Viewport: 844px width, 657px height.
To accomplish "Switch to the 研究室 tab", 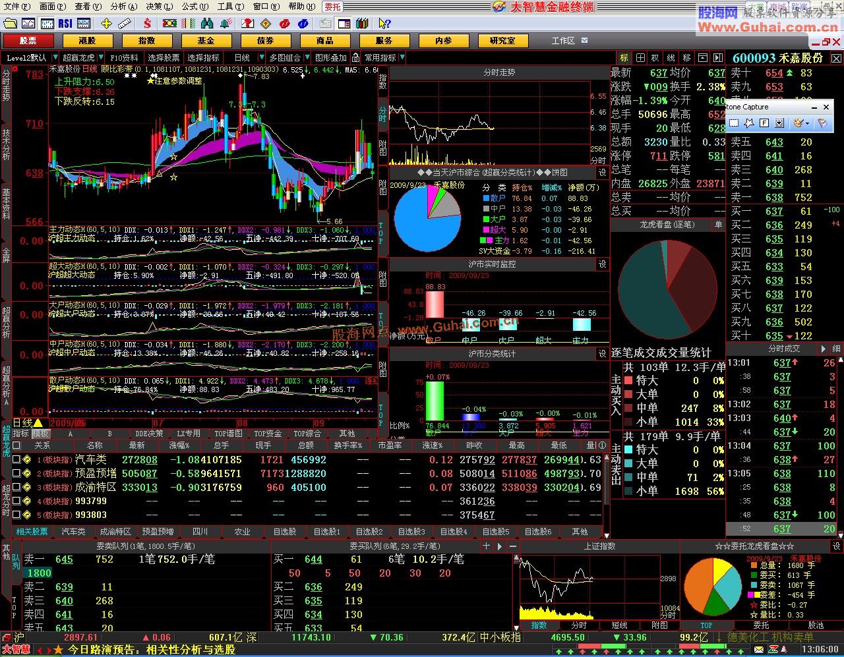I will 502,40.
